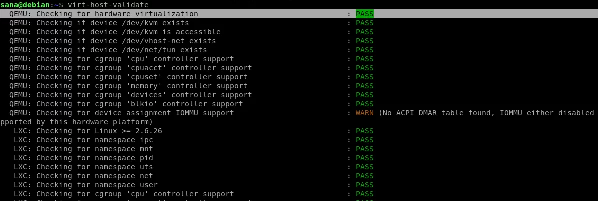Click the '/dev/vhost-net exists' line

pyautogui.click(x=113, y=41)
